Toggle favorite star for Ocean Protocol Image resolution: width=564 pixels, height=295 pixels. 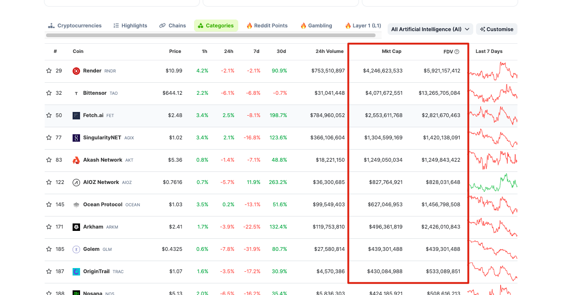point(49,205)
